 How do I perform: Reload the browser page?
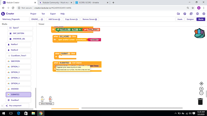tap(13, 8)
